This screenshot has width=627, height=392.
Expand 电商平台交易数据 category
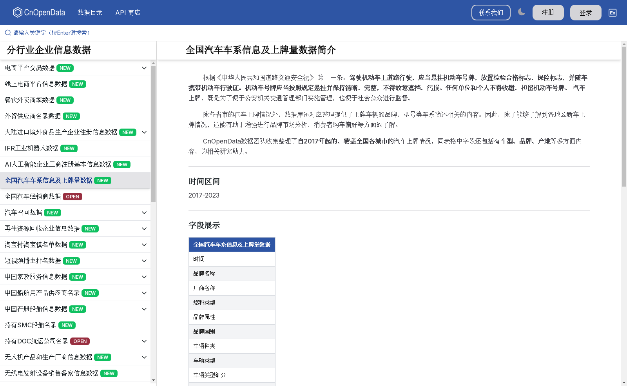click(x=144, y=68)
